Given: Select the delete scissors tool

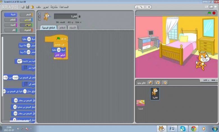Looking at the screenshot, I should (x=141, y=7).
